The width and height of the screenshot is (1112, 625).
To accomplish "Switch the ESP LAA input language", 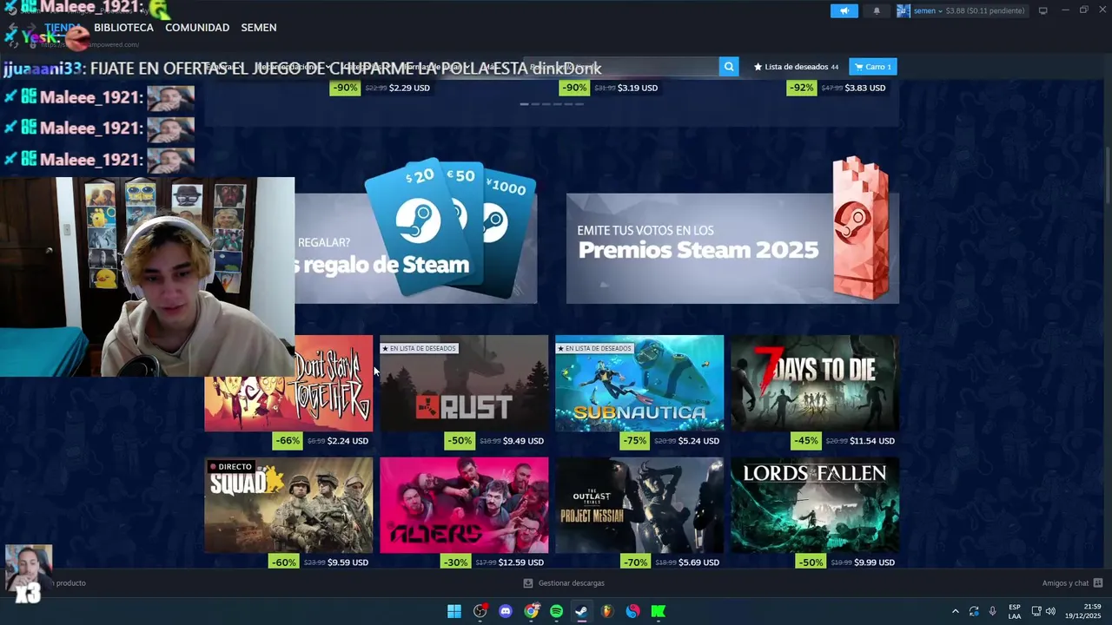I will (x=1015, y=611).
